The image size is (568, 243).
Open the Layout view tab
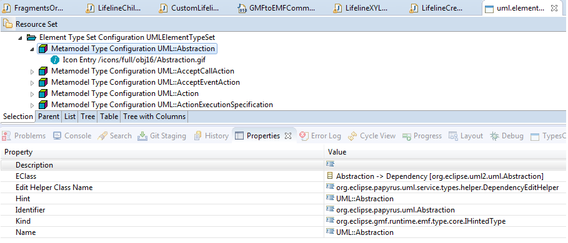[466, 136]
